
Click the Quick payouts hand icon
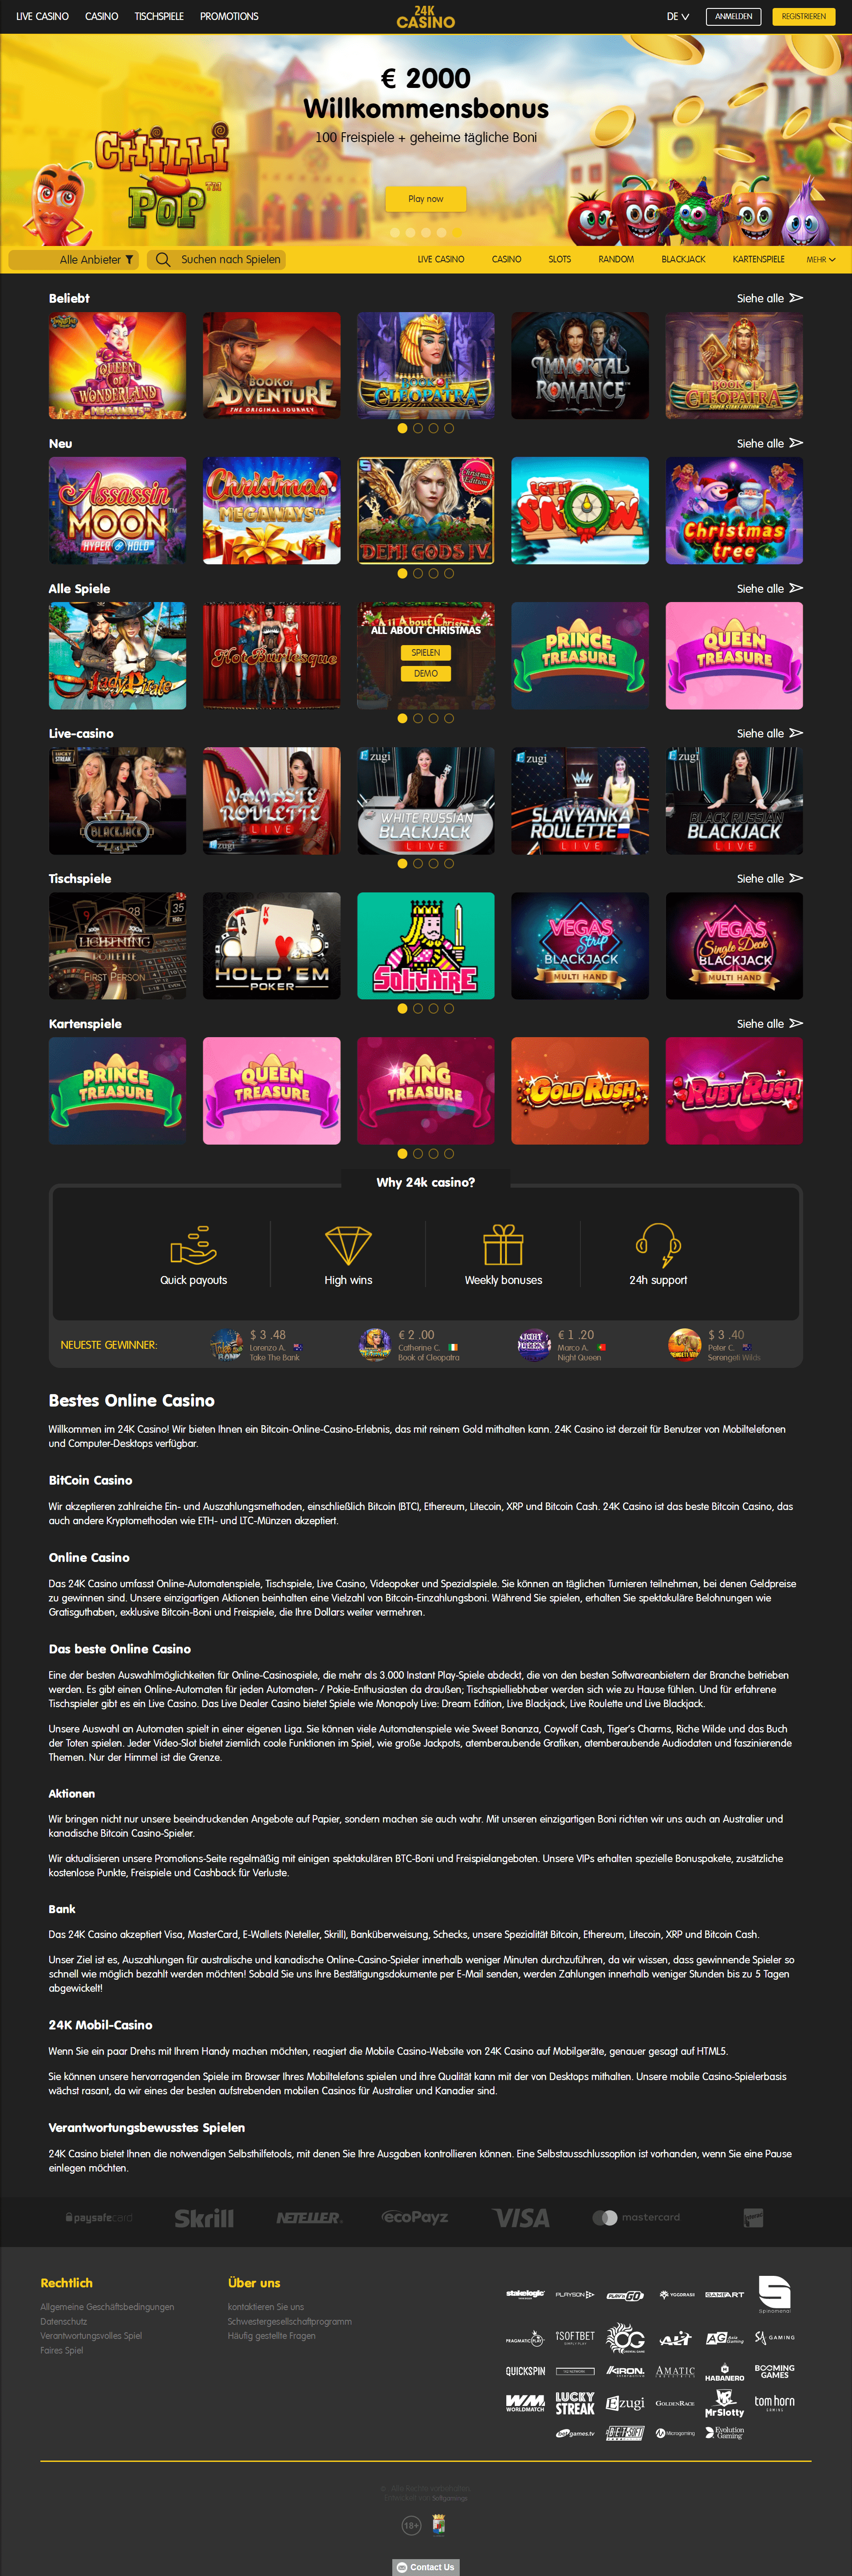(193, 1245)
